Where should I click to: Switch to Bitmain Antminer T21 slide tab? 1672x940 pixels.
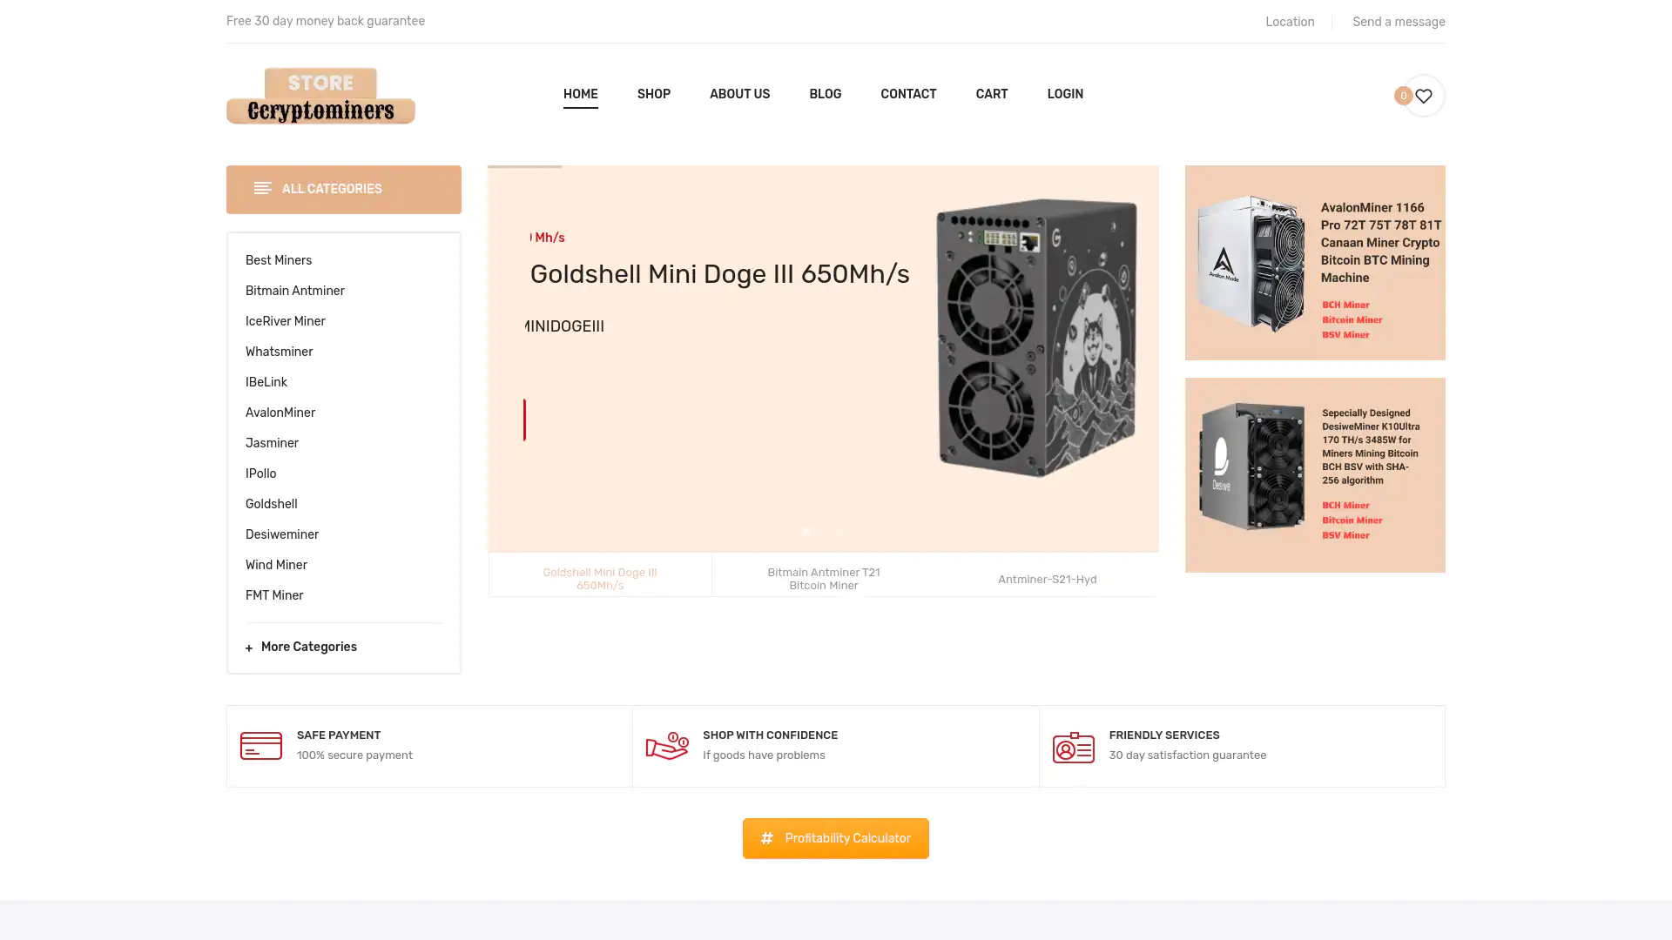pyautogui.click(x=824, y=579)
